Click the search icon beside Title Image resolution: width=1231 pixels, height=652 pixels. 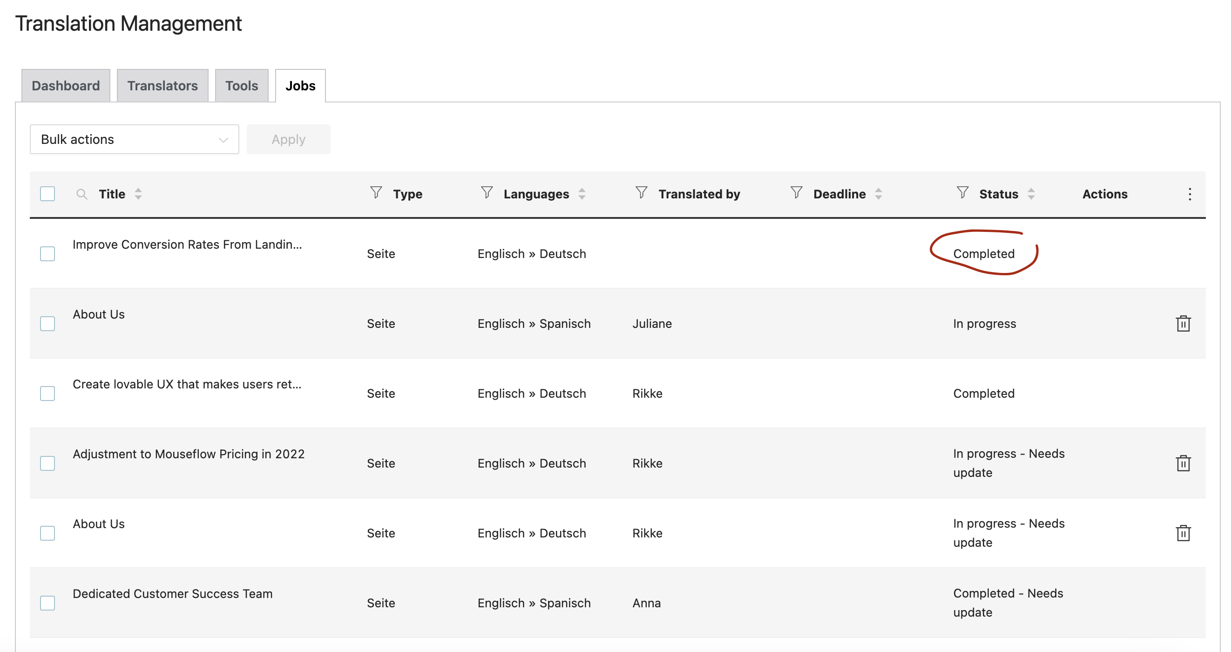[x=82, y=194]
